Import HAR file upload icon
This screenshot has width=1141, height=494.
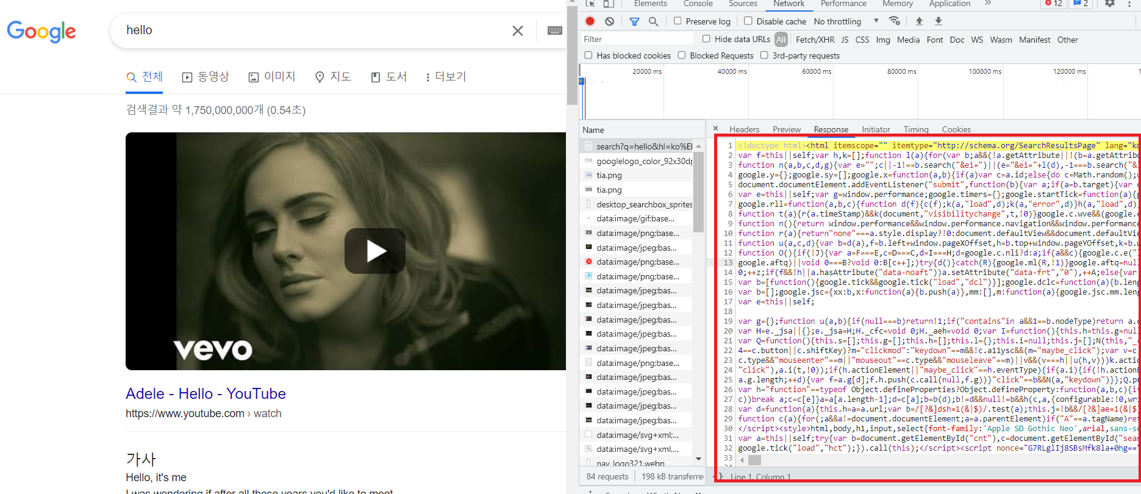pyautogui.click(x=919, y=21)
